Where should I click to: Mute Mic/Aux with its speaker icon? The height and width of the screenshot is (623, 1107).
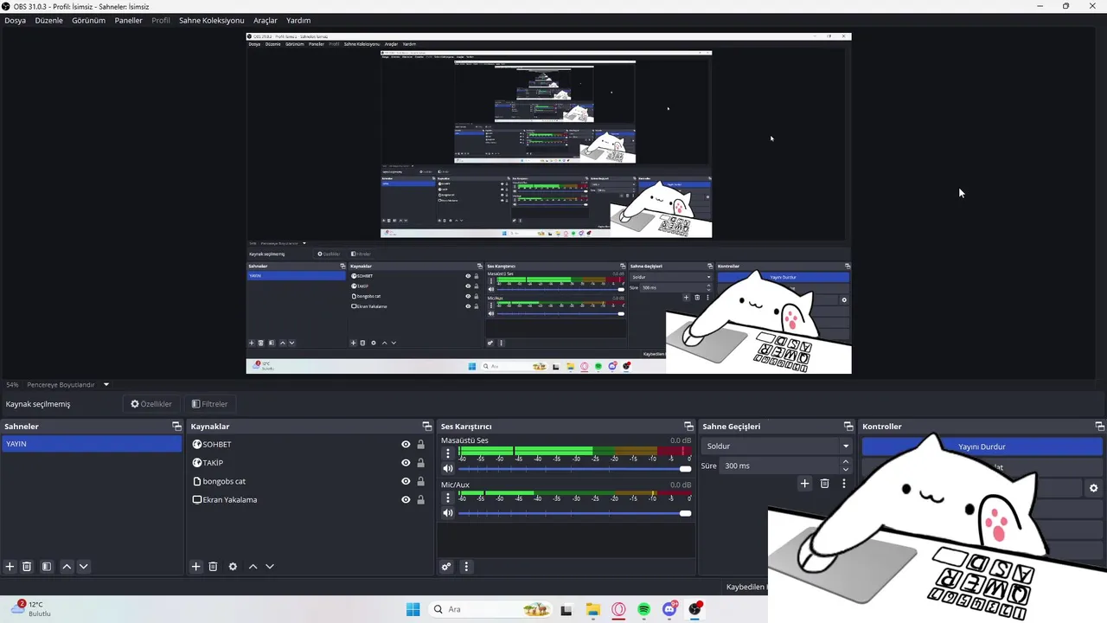pyautogui.click(x=447, y=513)
